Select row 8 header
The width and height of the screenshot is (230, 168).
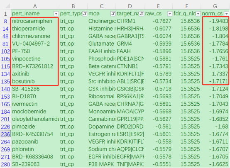5,21
